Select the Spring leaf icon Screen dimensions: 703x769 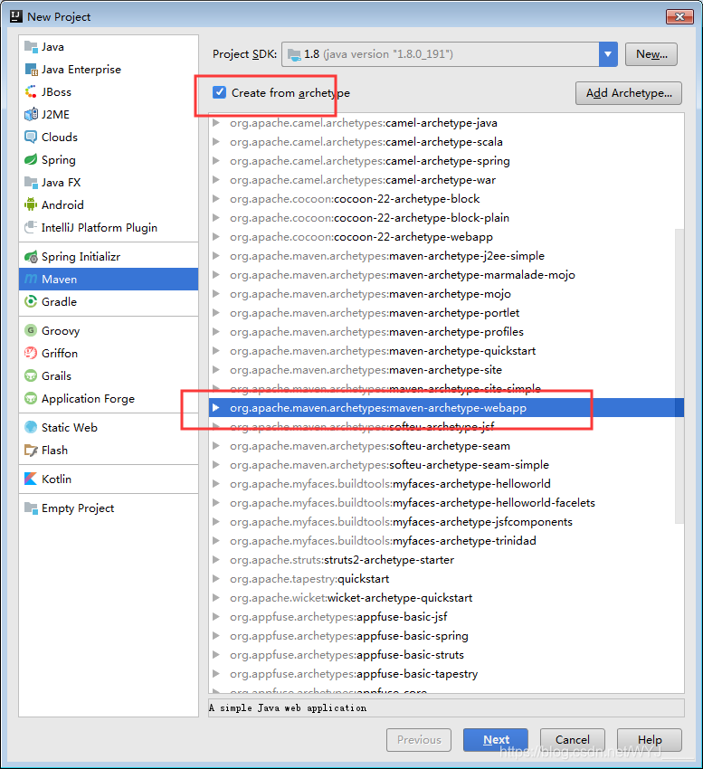click(31, 160)
